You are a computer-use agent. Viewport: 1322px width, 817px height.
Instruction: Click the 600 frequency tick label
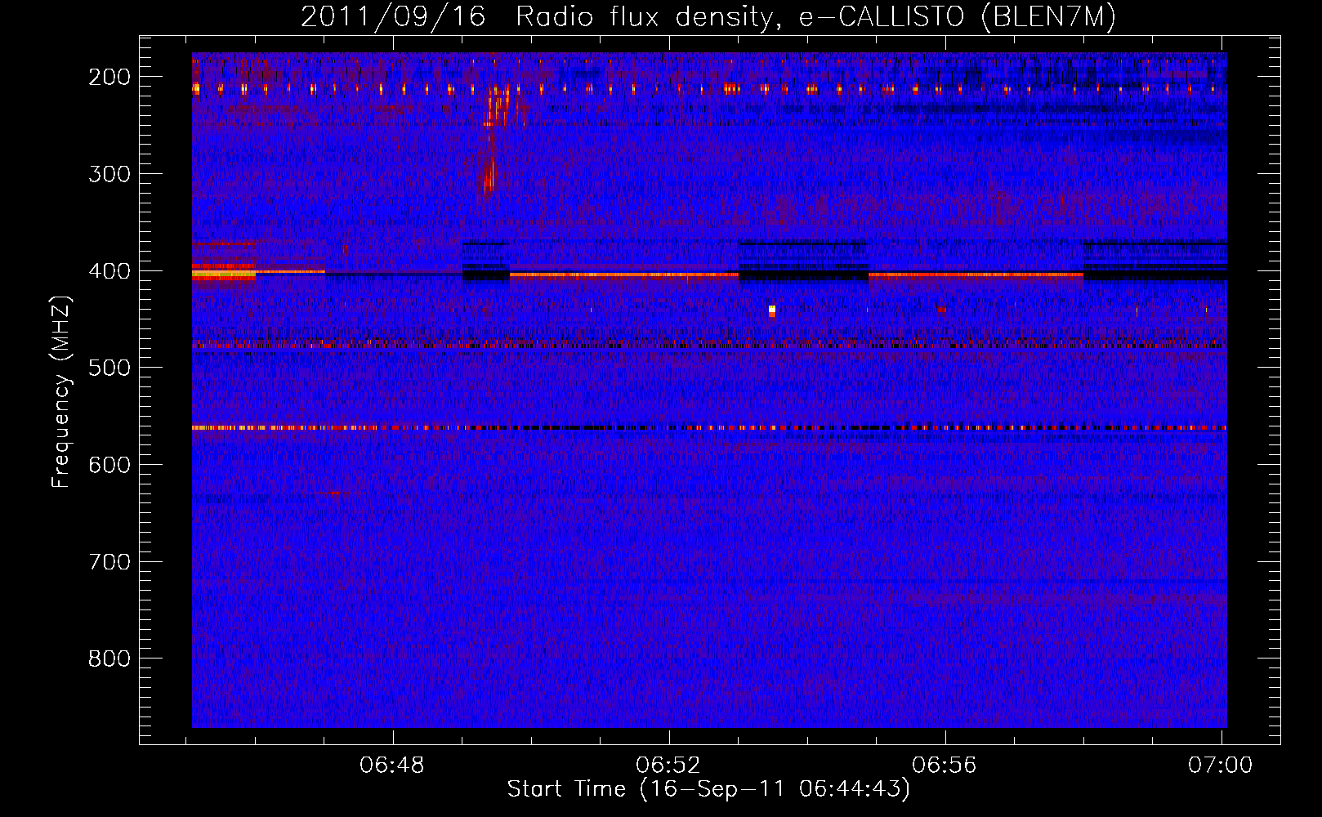(x=109, y=465)
